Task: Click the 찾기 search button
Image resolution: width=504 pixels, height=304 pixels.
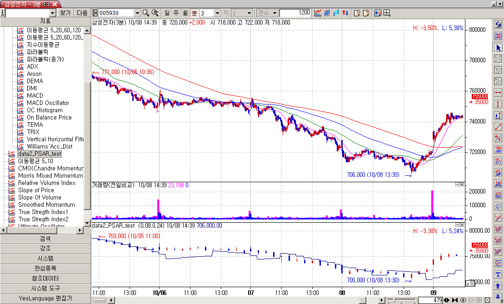Action: 65,13
